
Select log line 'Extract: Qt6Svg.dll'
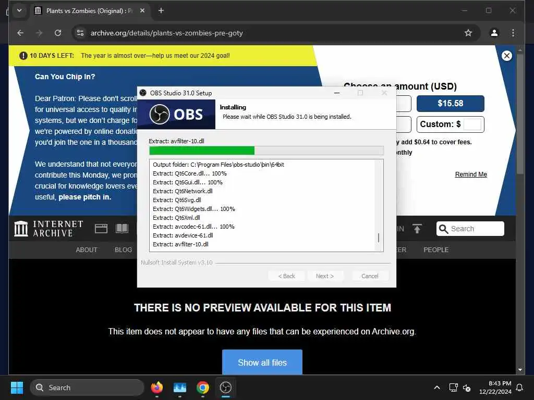pyautogui.click(x=177, y=200)
